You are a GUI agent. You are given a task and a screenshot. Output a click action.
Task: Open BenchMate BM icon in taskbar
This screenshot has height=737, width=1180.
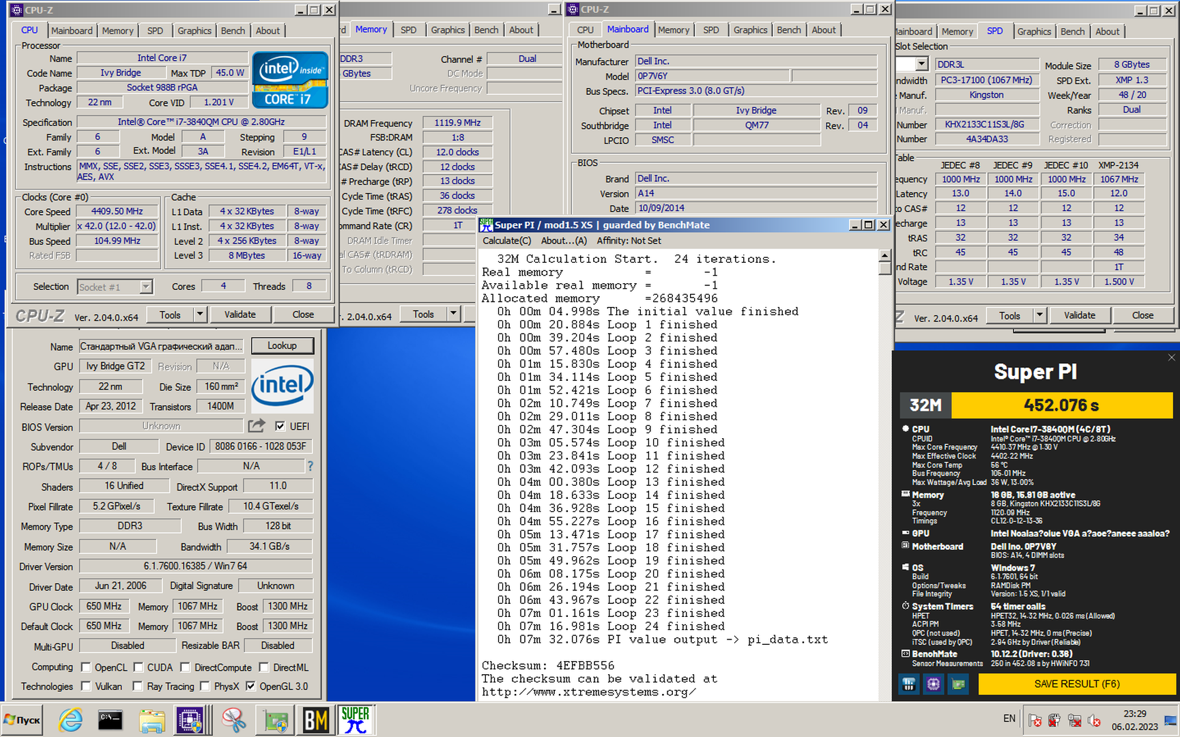[x=316, y=721]
